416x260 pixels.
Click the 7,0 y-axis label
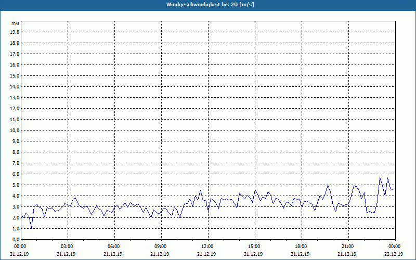(16, 163)
